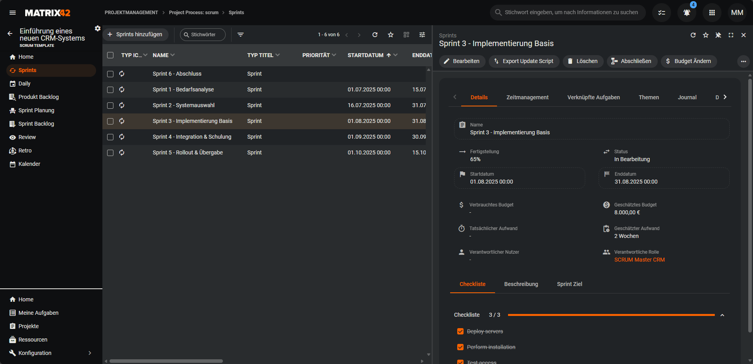The image size is (753, 364).
Task: Click the filter icon in list toolbar
Action: (241, 35)
